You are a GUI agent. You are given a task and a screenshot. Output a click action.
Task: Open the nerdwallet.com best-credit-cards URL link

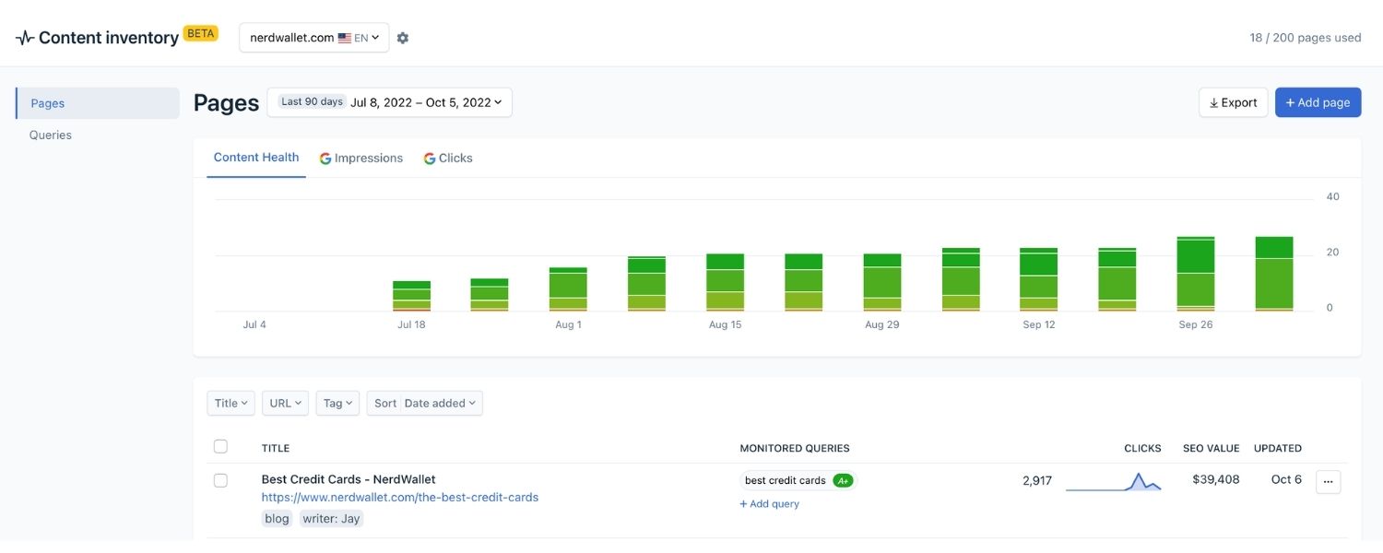(x=399, y=496)
